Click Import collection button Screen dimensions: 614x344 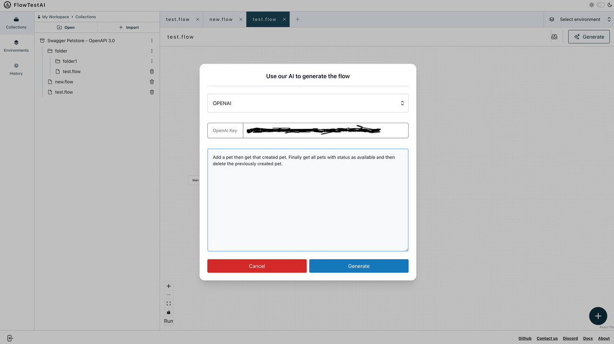point(129,27)
